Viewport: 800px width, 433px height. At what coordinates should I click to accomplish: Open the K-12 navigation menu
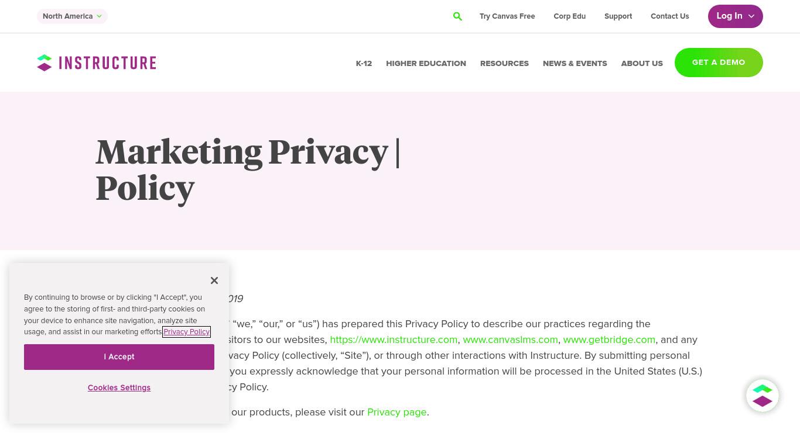(x=364, y=63)
